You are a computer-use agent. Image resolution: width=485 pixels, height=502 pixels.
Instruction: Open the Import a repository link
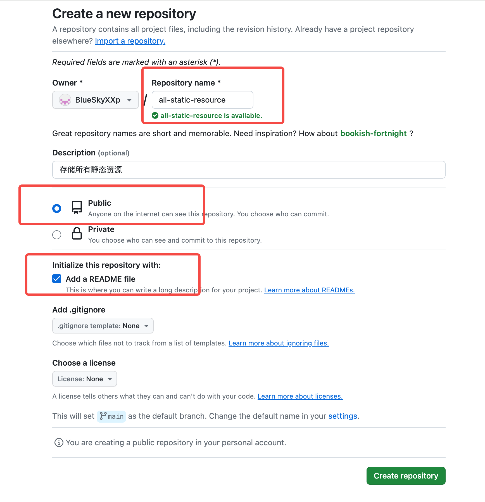point(130,41)
